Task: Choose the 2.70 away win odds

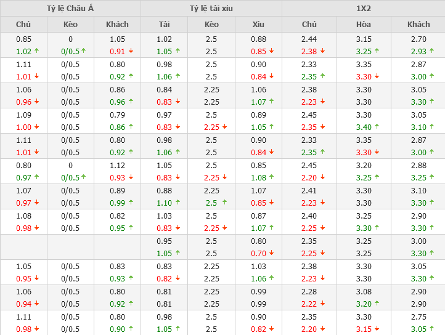Action: pos(418,40)
